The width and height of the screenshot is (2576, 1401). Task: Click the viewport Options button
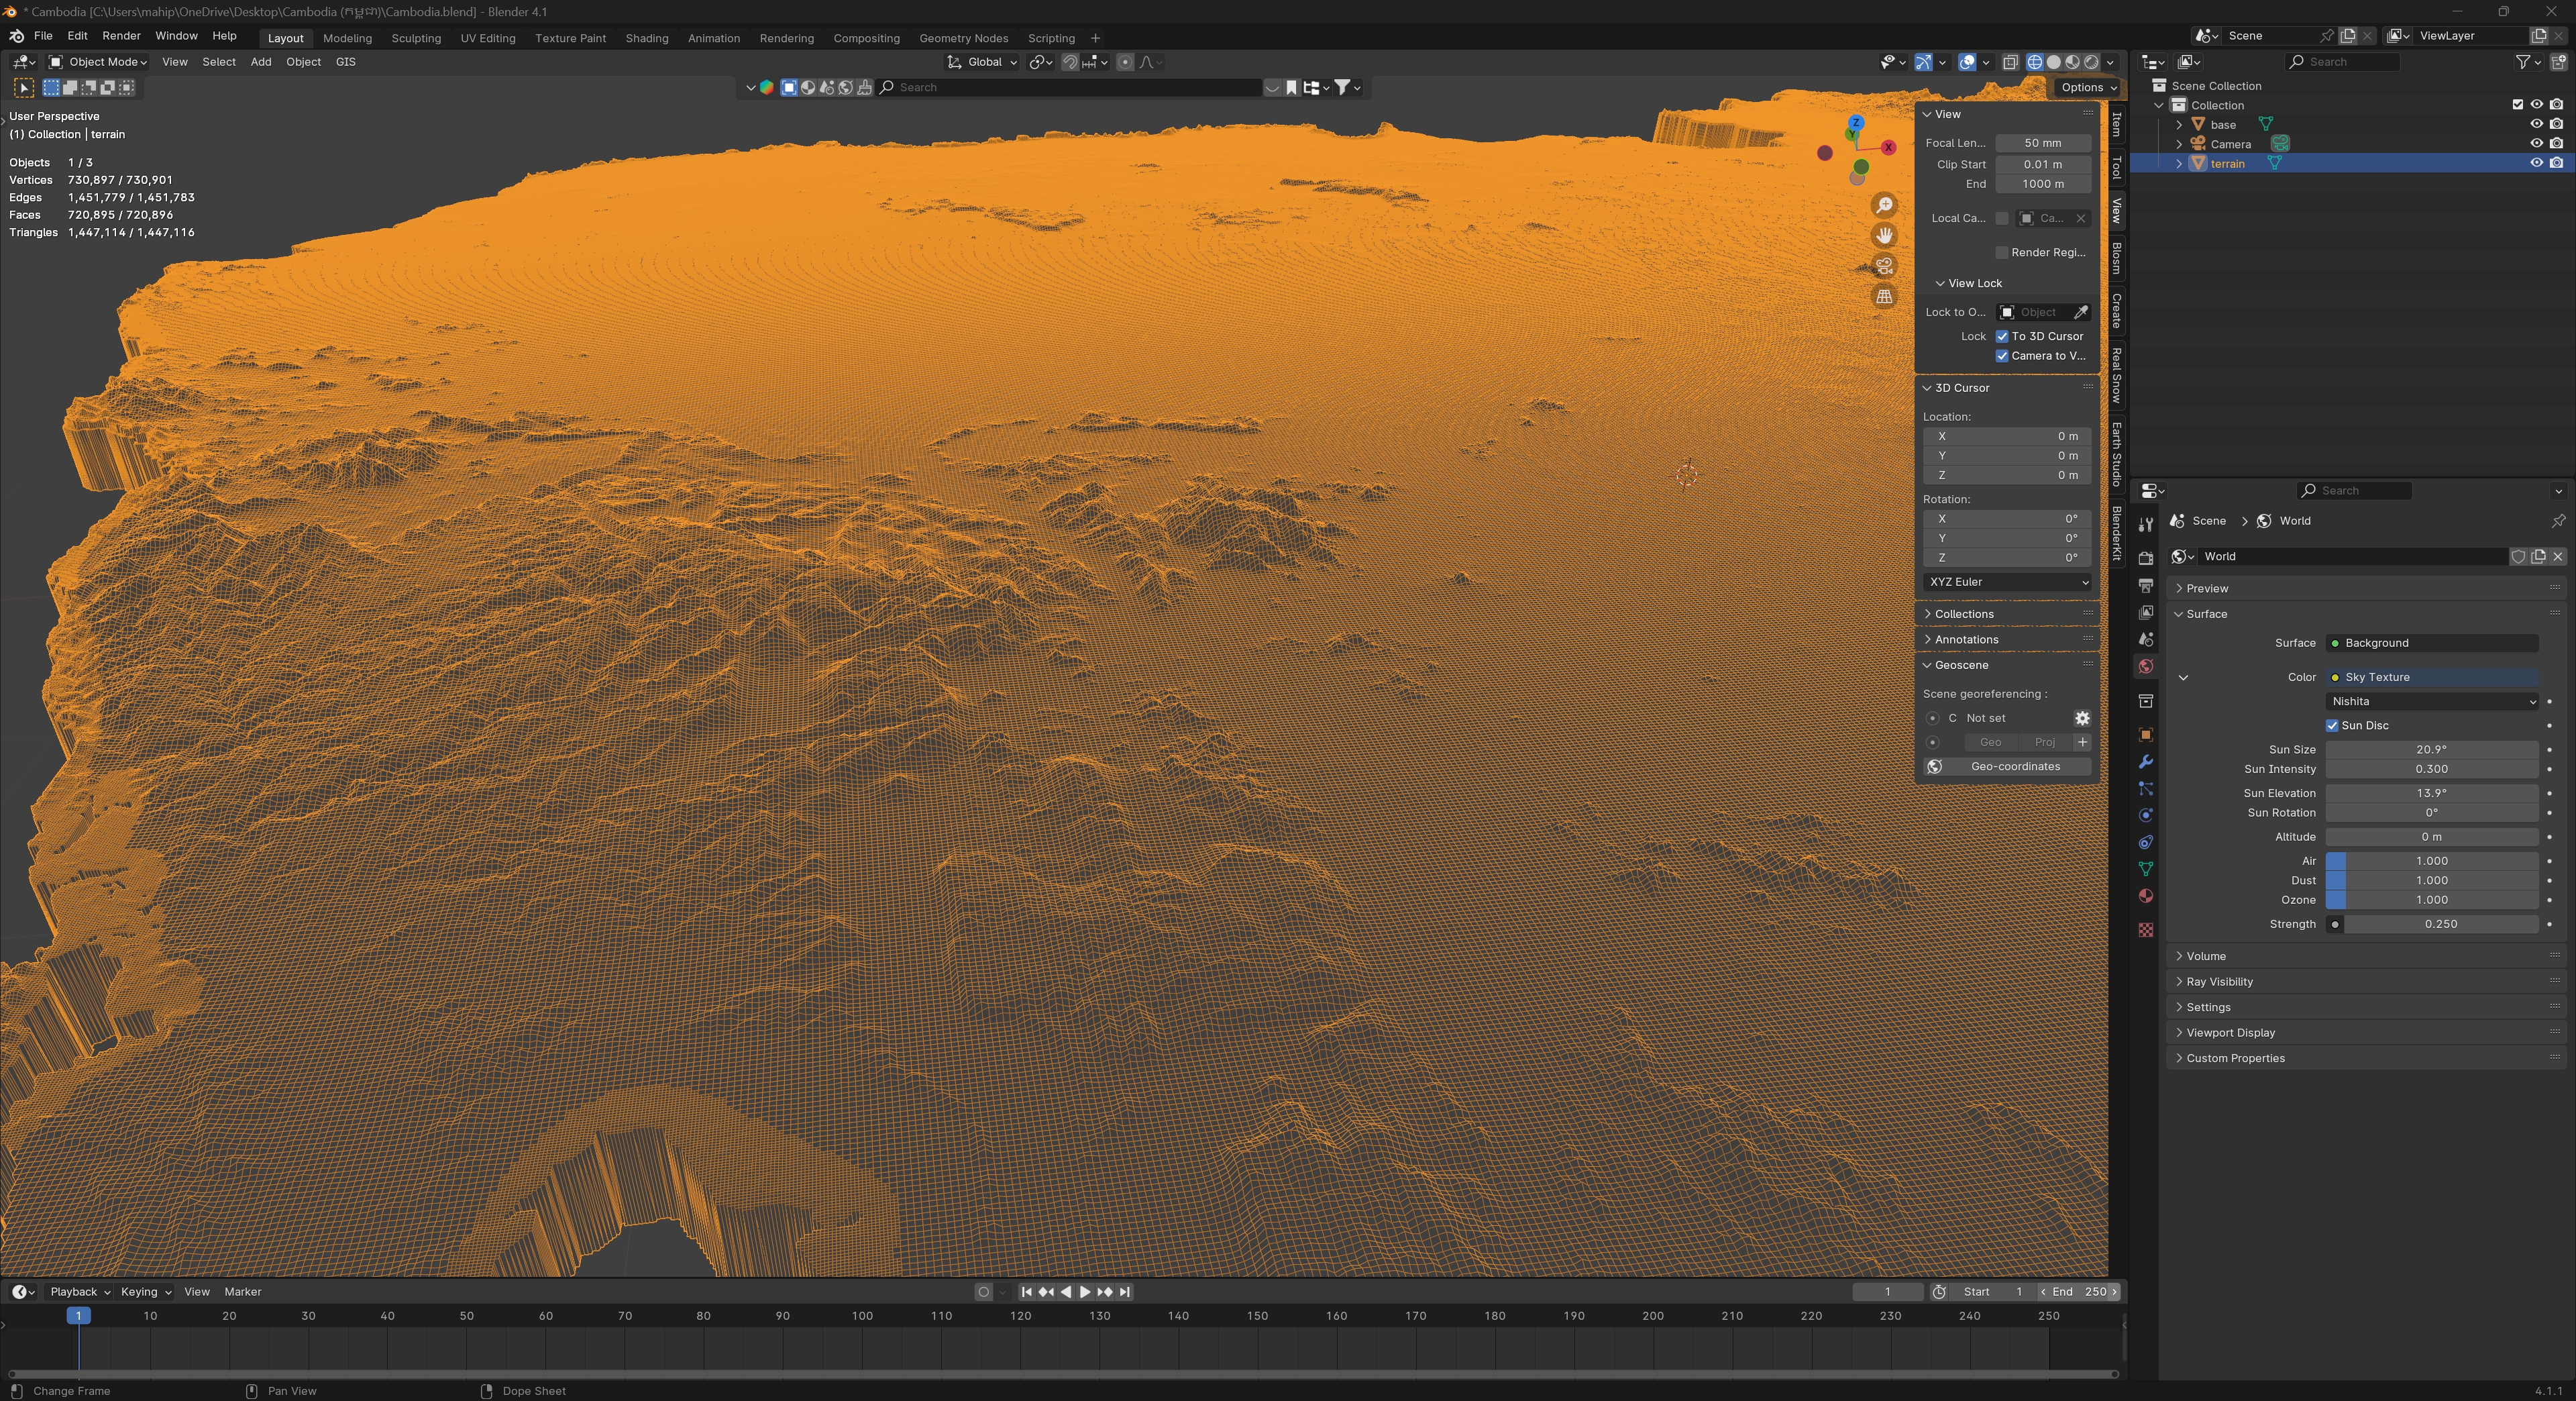click(2087, 88)
